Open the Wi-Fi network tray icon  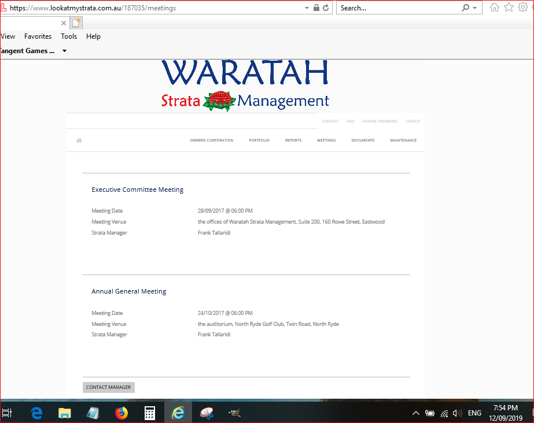[x=444, y=413]
